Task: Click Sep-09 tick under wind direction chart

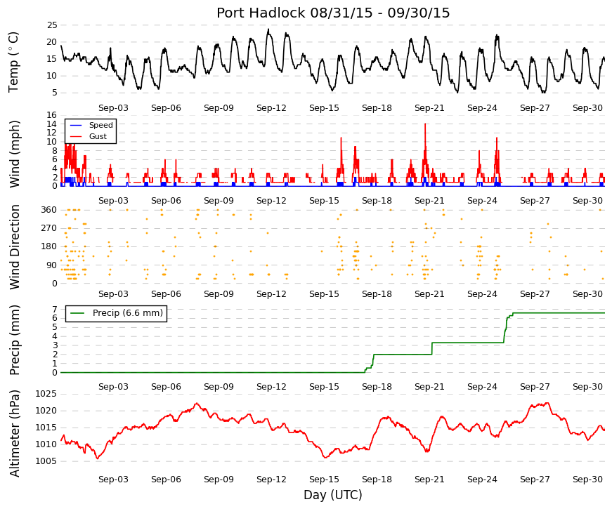Action: (219, 293)
